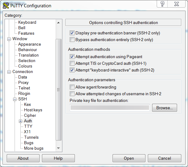The height and width of the screenshot is (167, 188).
Task: Collapse the Window category node
Action: click(x=9, y=39)
